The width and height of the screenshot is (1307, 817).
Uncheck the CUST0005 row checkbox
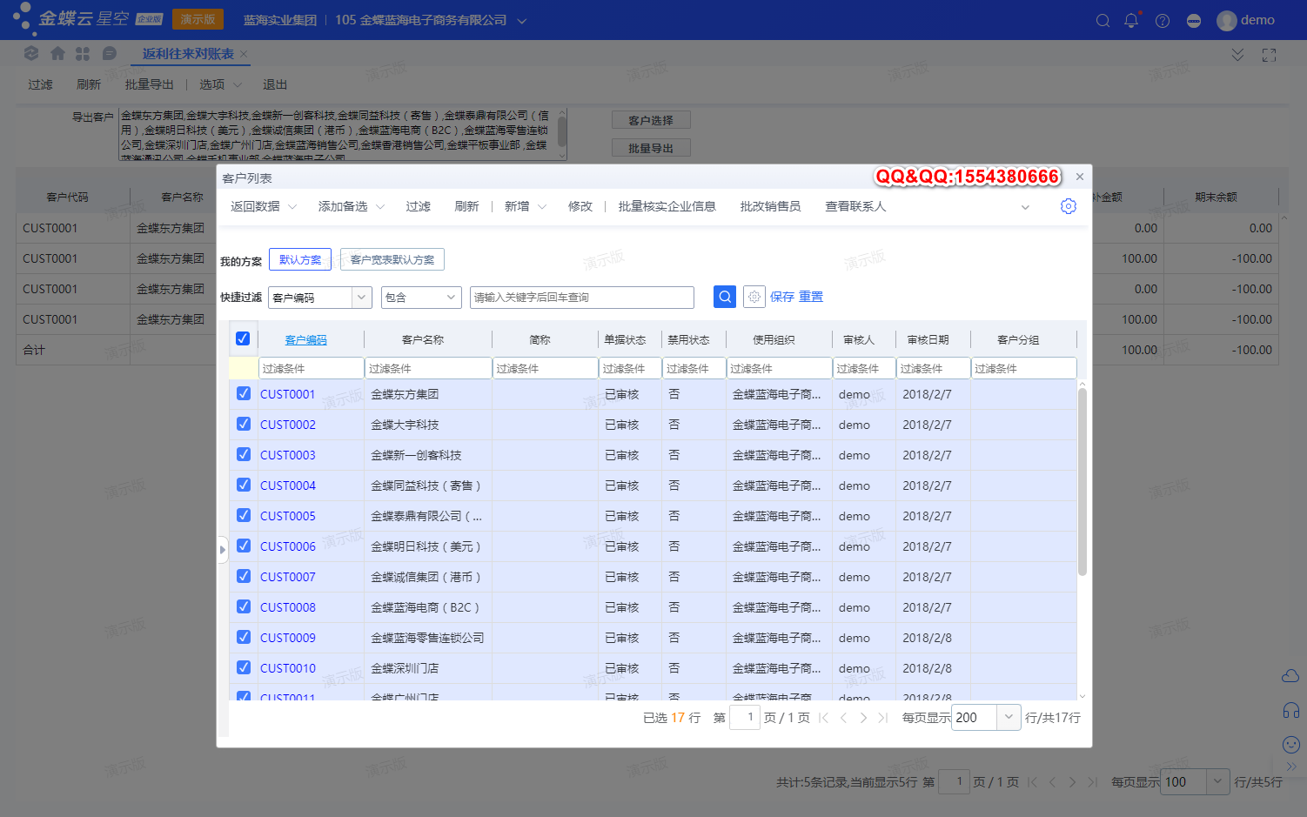point(244,515)
